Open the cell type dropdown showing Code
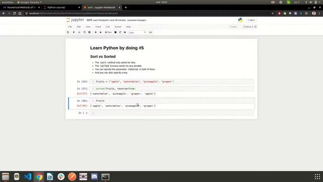This screenshot has width=323, height=182. point(137,32)
